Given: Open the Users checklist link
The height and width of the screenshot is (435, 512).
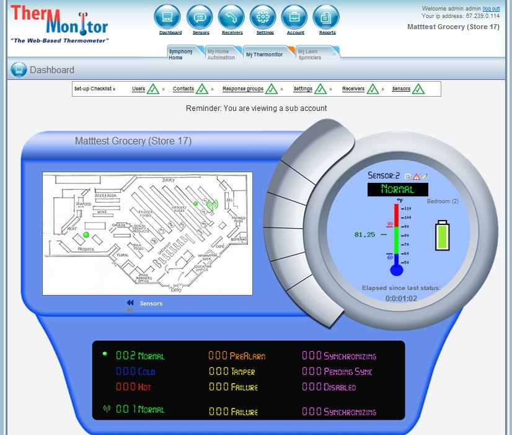Looking at the screenshot, I should [138, 89].
